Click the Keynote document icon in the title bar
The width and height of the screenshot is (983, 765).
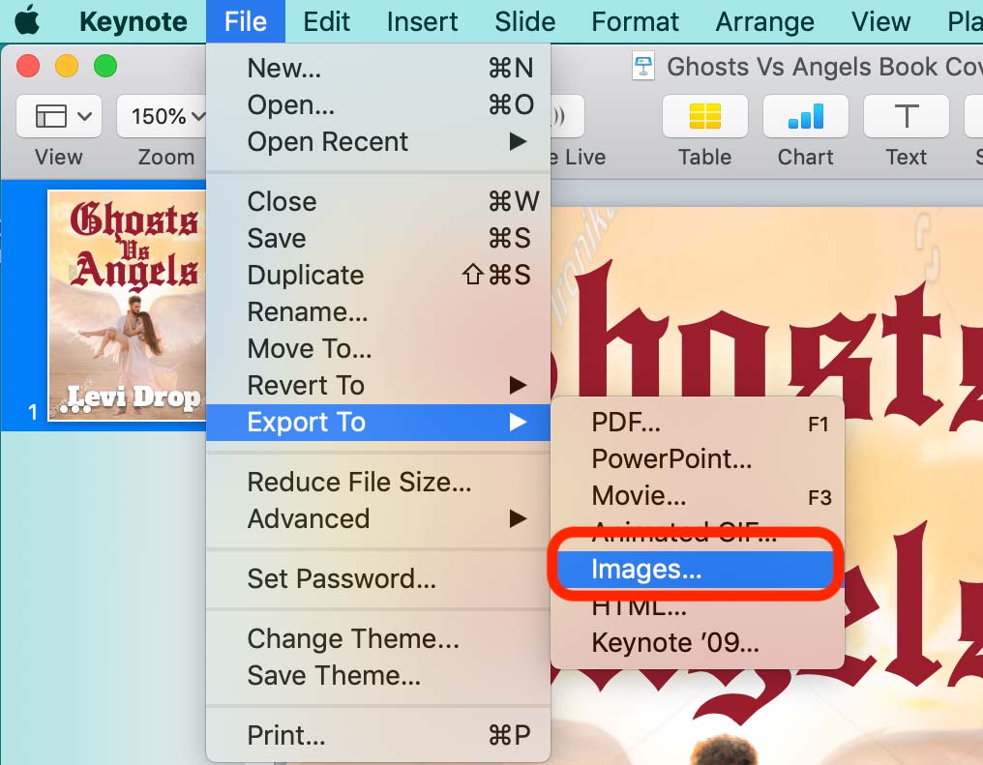point(643,66)
